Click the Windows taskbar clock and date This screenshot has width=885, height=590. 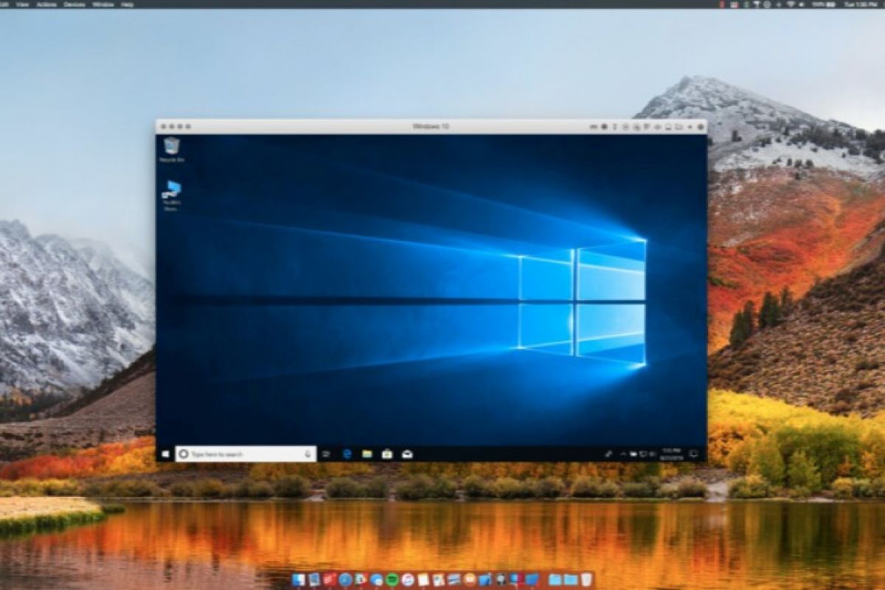tap(670, 454)
